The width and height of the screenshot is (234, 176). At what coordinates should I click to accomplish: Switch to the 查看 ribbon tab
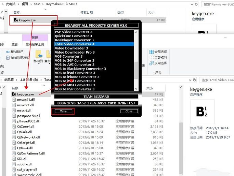pyautogui.click(x=15, y=44)
